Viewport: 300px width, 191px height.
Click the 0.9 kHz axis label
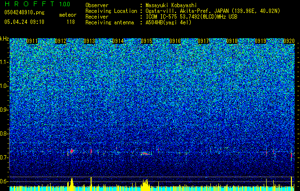coord(4,110)
